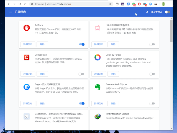Viewport: 177px width, 133px height.
Task: Click the green profile avatar in toolbar
Action: tap(163, 4)
